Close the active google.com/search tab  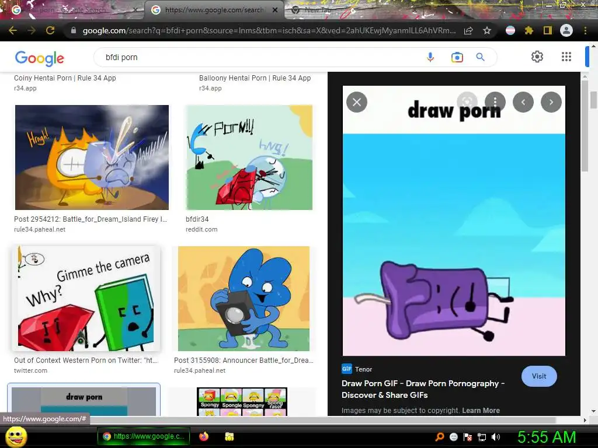tap(275, 10)
